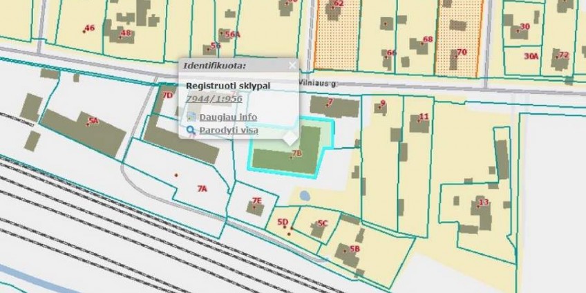586x293 pixels.
Task: Close the Identifikuota popup
Action: pyautogui.click(x=292, y=65)
